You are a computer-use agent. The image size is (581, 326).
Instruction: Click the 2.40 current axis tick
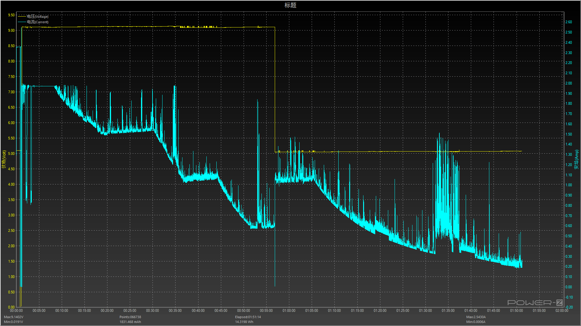(x=569, y=43)
